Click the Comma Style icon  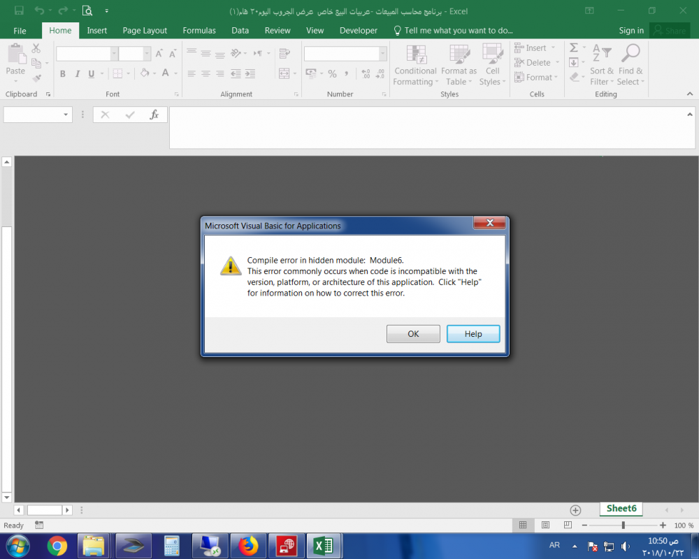coord(347,73)
